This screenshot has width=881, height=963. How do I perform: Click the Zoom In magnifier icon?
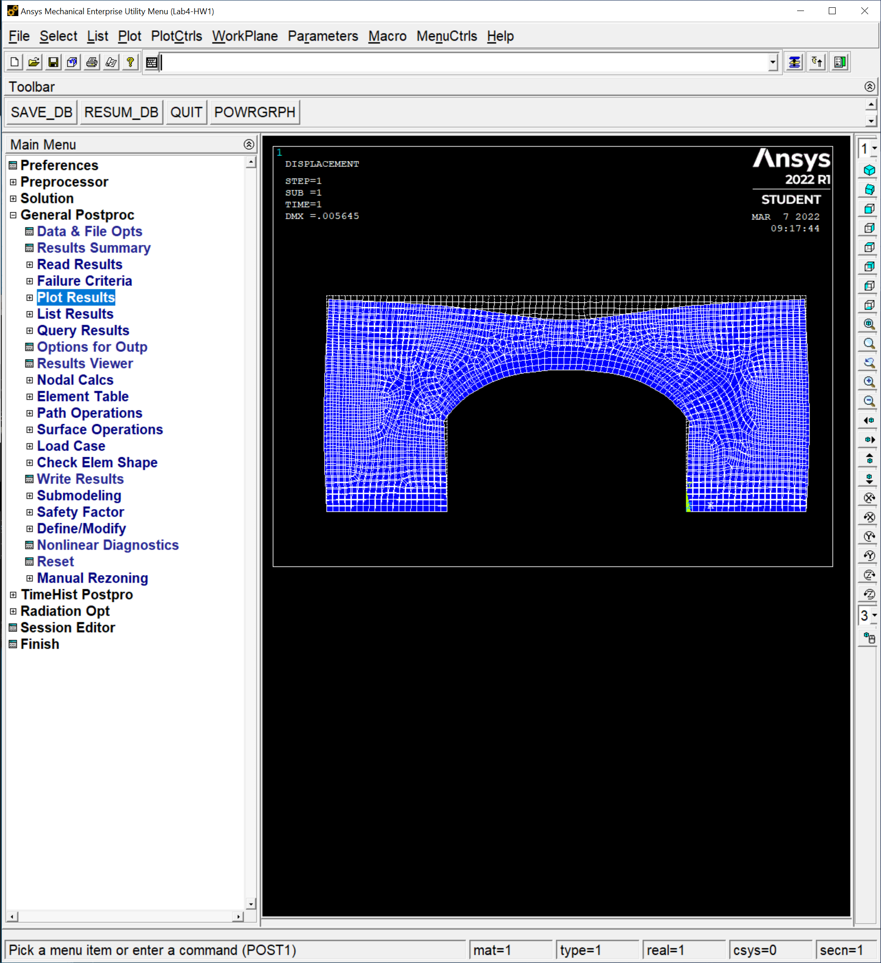[x=869, y=382]
